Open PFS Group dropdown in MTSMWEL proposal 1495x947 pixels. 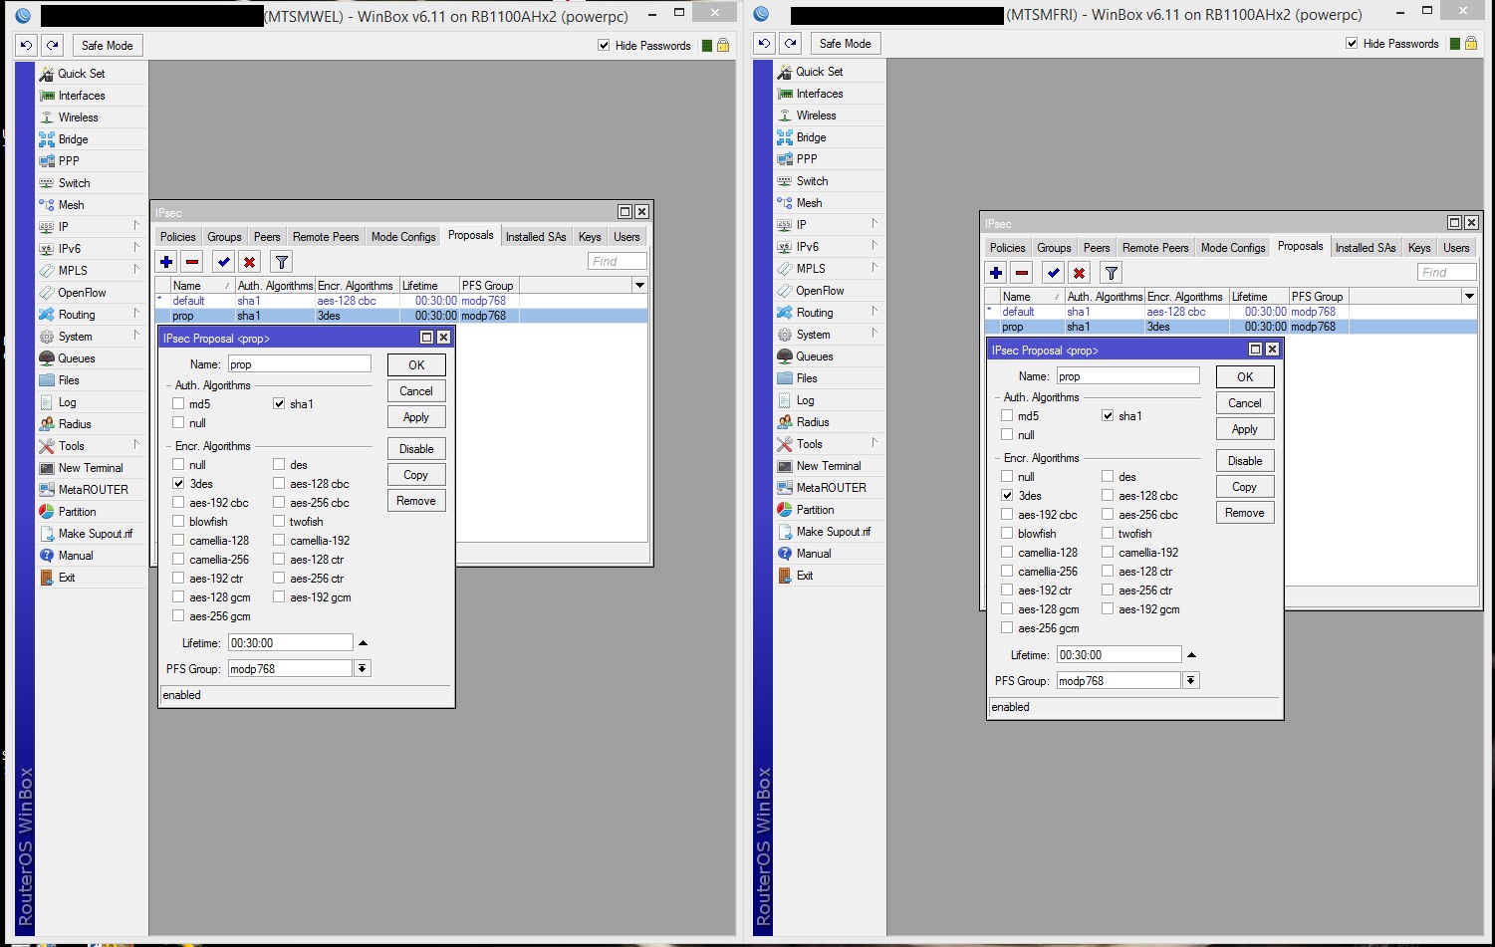click(x=363, y=669)
